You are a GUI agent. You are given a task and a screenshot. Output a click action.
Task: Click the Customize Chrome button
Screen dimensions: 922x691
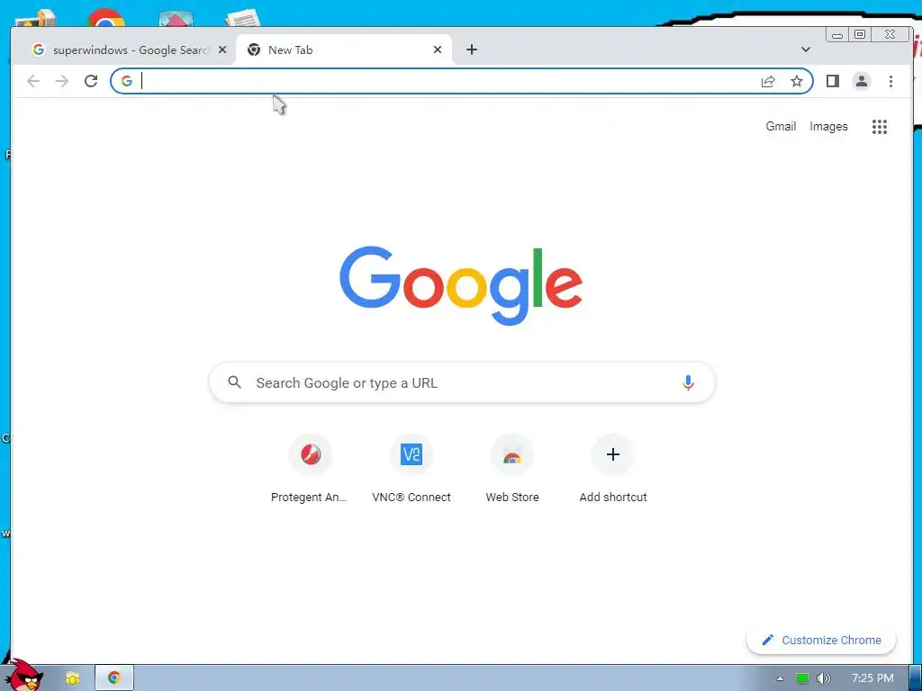821,640
